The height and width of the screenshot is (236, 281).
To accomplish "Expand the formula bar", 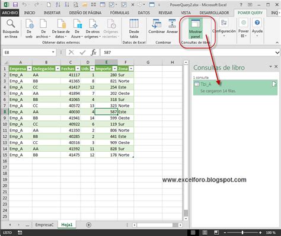I will (x=277, y=53).
